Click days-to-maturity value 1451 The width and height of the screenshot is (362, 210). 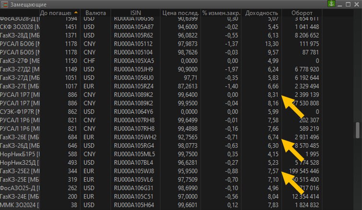point(71,27)
